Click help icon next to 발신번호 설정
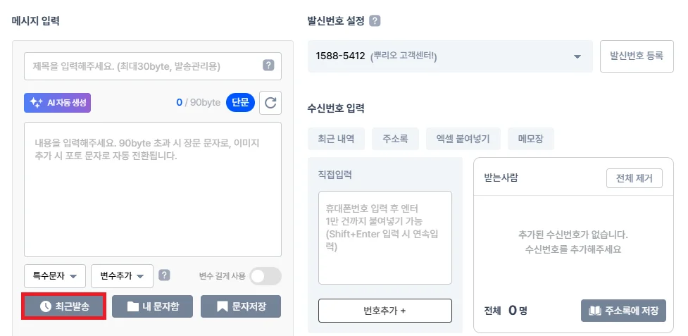688x336 pixels. (375, 21)
